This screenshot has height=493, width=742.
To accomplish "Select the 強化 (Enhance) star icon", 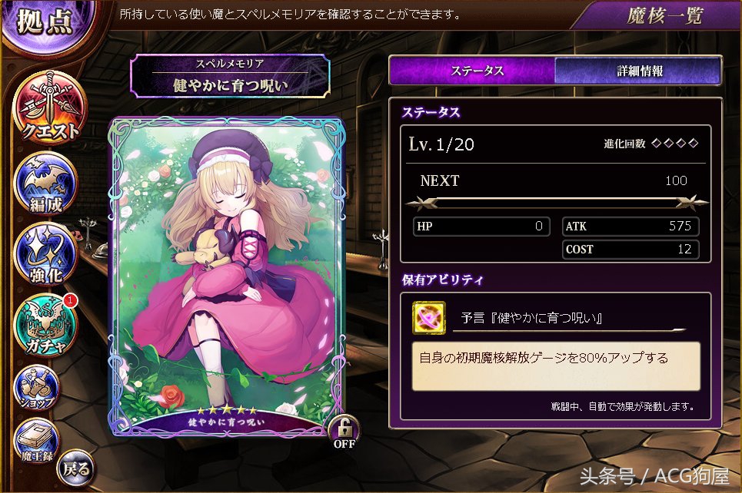I will 46,255.
